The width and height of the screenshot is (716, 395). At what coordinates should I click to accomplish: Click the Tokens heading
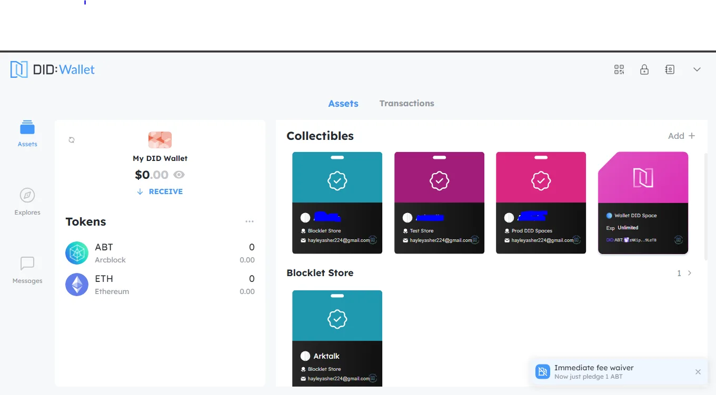(86, 221)
